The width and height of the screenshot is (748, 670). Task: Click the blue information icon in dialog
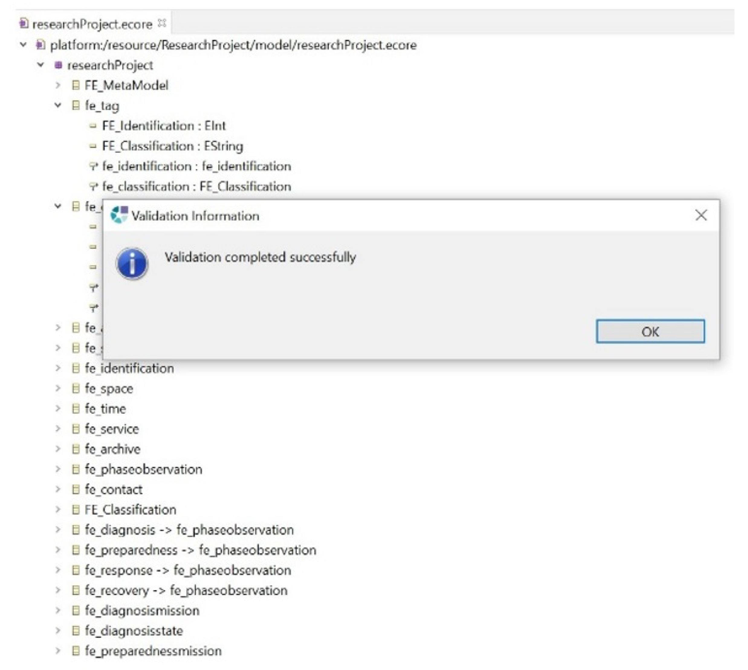132,263
